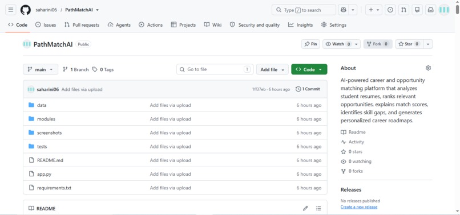Click the screenshots folder icon

click(x=31, y=133)
